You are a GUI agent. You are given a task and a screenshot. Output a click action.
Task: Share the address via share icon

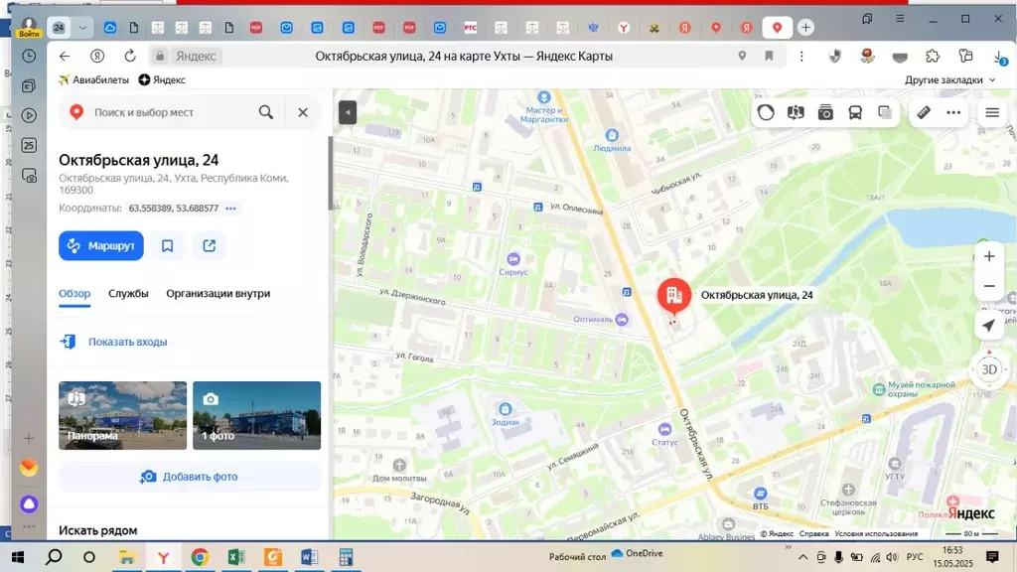pyautogui.click(x=209, y=246)
